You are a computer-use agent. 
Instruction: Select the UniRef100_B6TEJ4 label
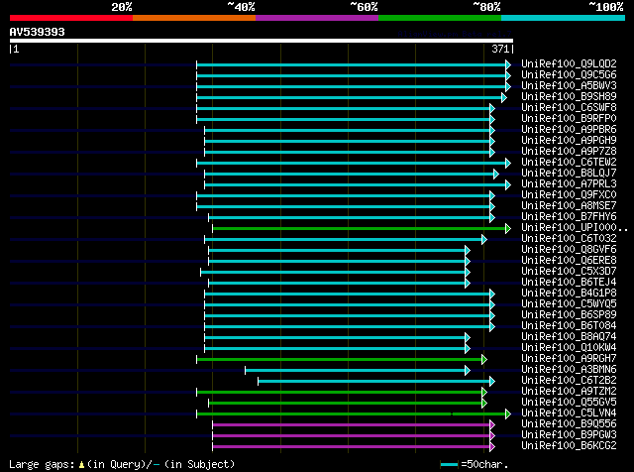click(x=569, y=283)
